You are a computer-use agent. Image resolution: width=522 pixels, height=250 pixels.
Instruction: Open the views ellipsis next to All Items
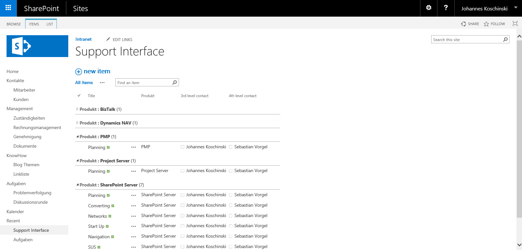102,83
